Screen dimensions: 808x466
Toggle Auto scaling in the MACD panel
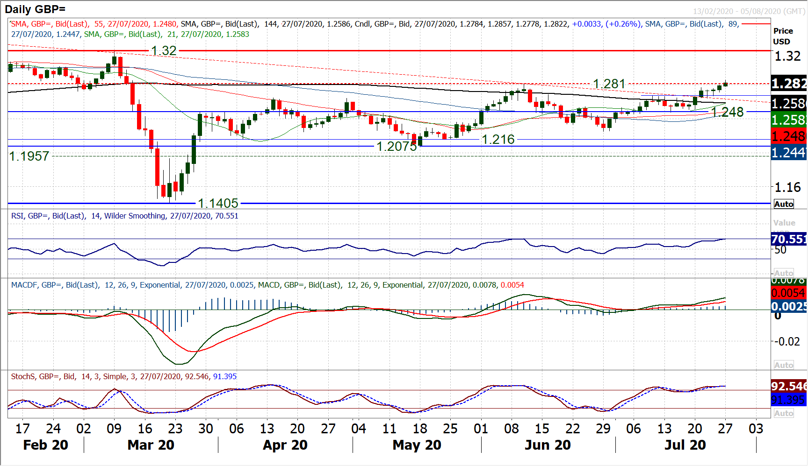[x=784, y=365]
